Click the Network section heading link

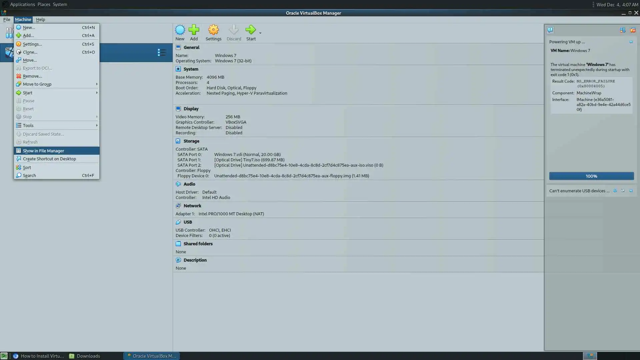click(192, 206)
